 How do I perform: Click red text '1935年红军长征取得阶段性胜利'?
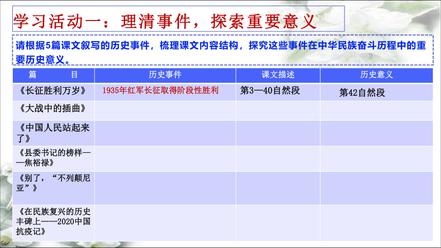click(x=161, y=90)
